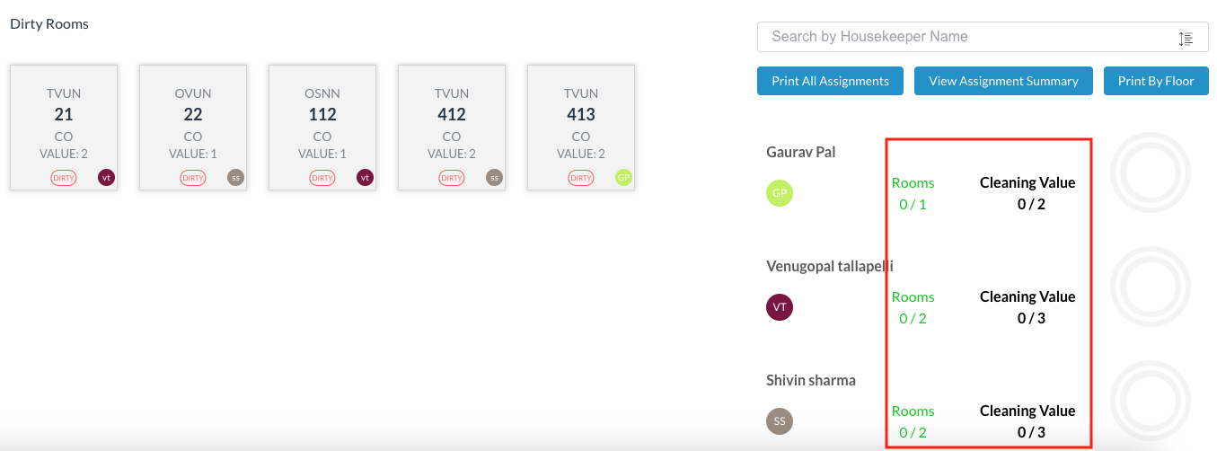Click the DIRTY status tag on room 412

(452, 178)
